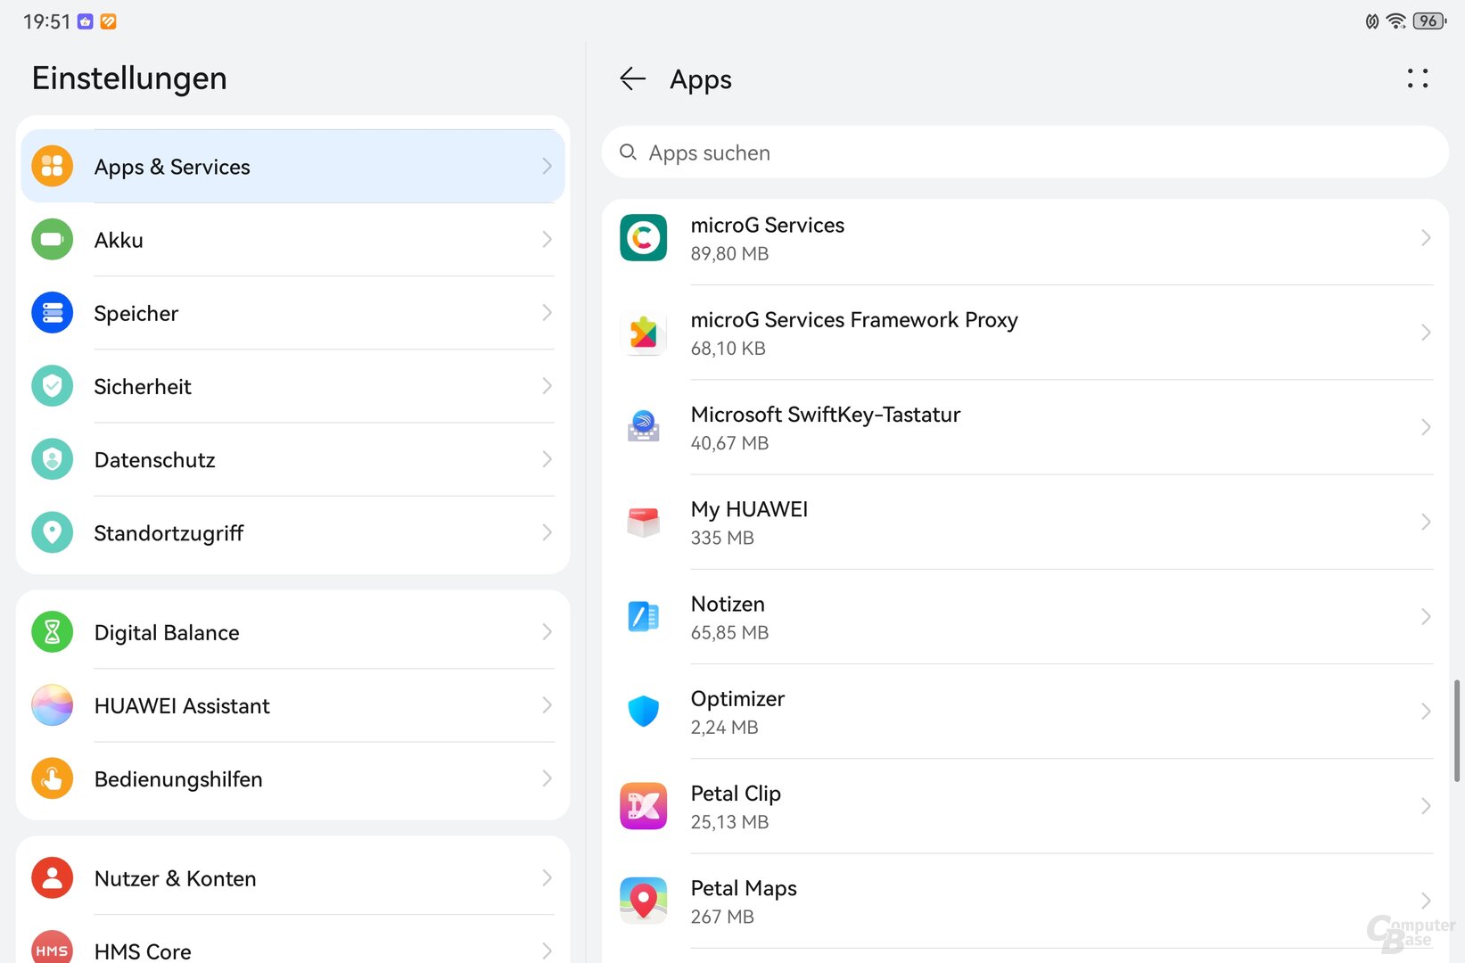Open Datenschutz settings
The image size is (1465, 963).
(x=292, y=459)
